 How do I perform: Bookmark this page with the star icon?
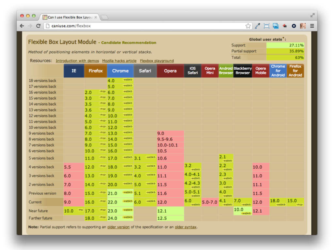248,26
